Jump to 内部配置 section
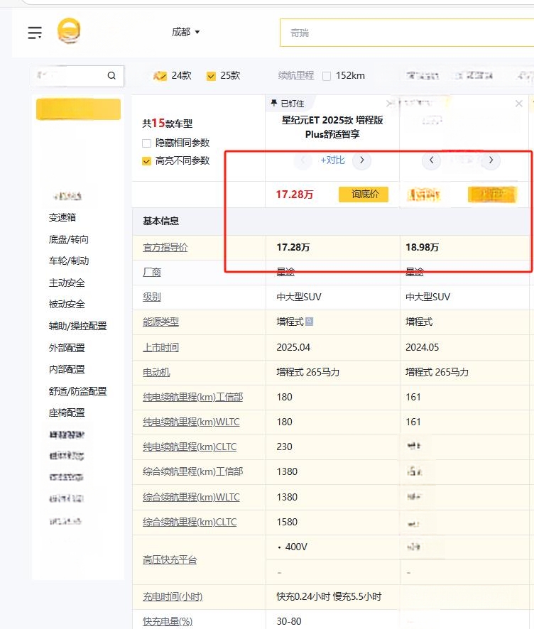This screenshot has height=629, width=534. pyautogui.click(x=67, y=369)
